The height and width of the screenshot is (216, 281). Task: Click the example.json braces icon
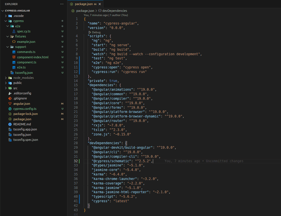tap(14, 42)
